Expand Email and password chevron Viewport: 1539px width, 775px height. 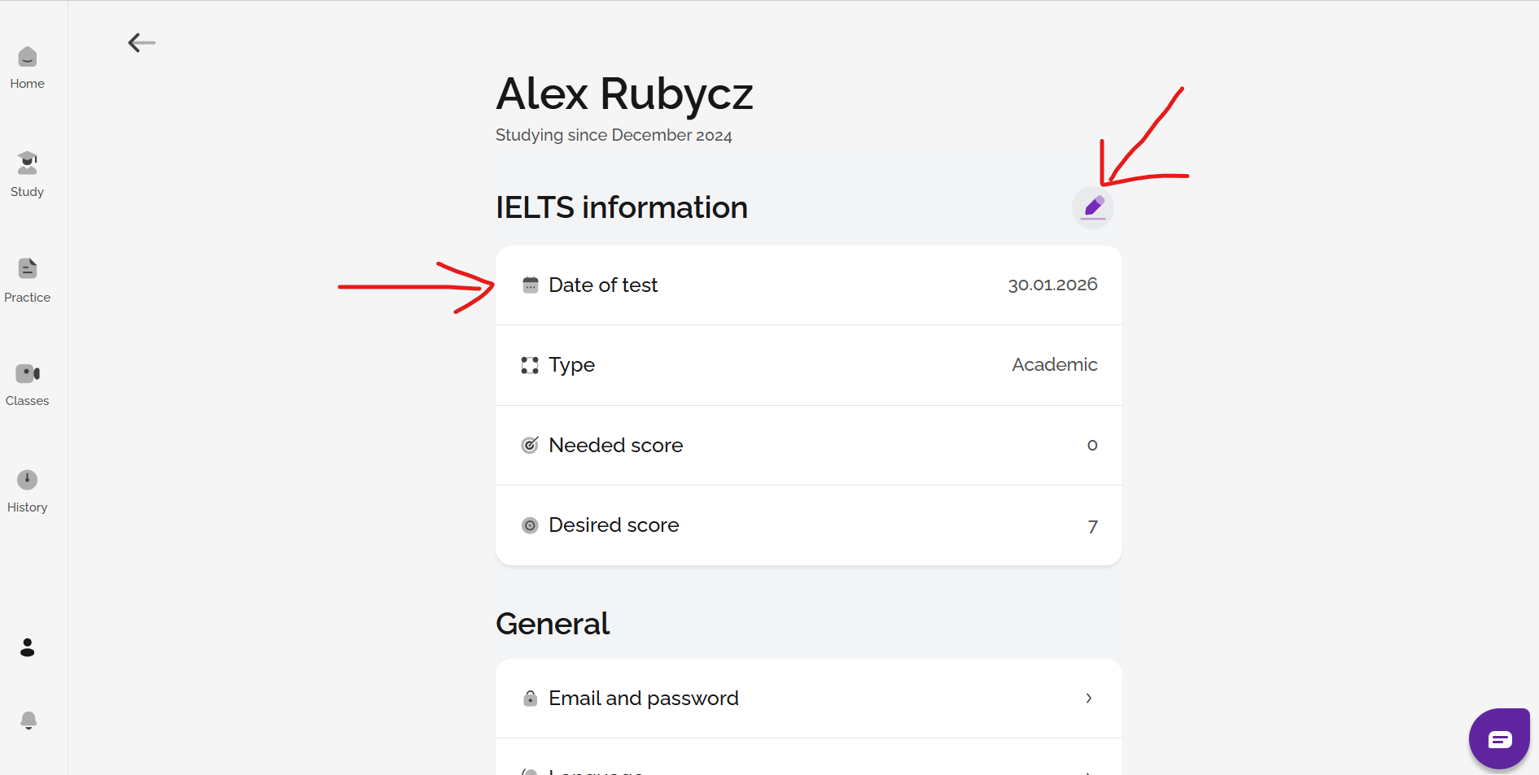(x=1089, y=699)
